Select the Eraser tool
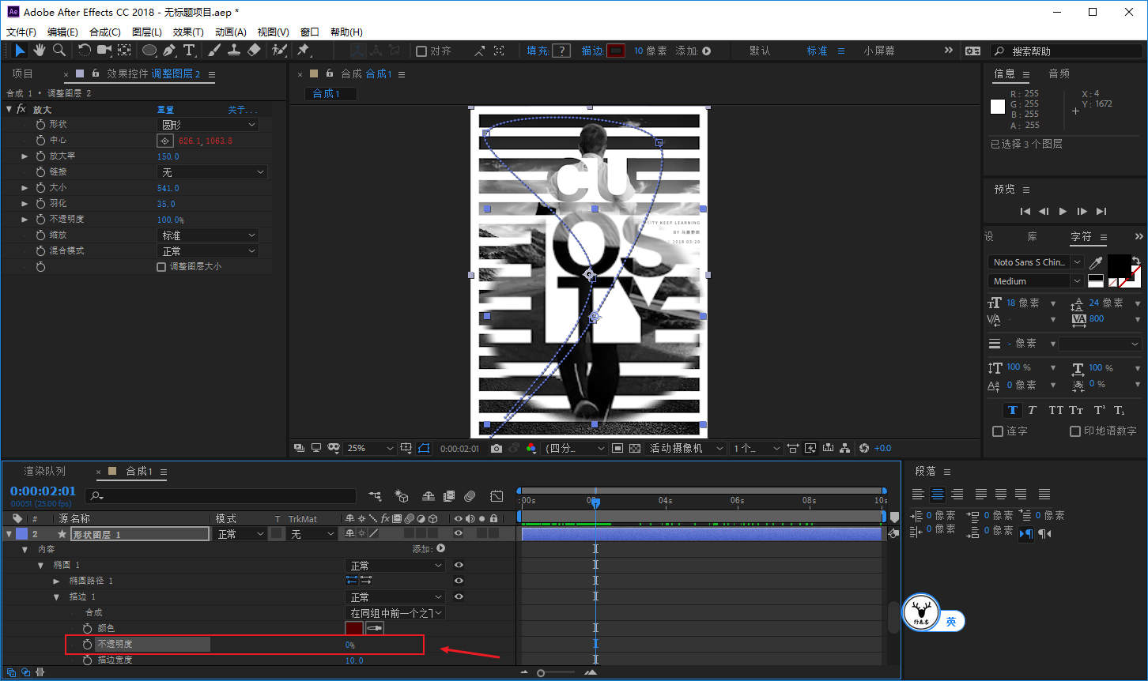Screen dimensions: 1148x681 click(x=254, y=51)
